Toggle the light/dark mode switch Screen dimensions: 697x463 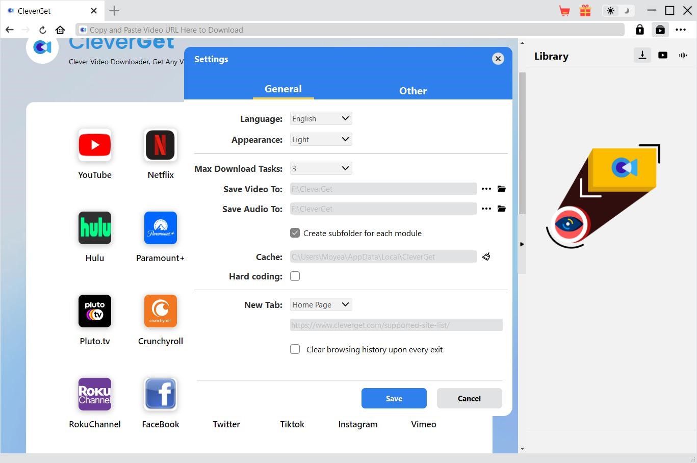(618, 11)
